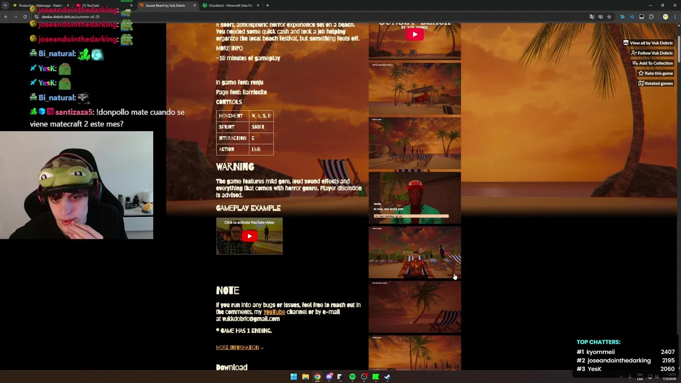The width and height of the screenshot is (681, 383).
Task: Expand More Information section
Action: pos(239,347)
